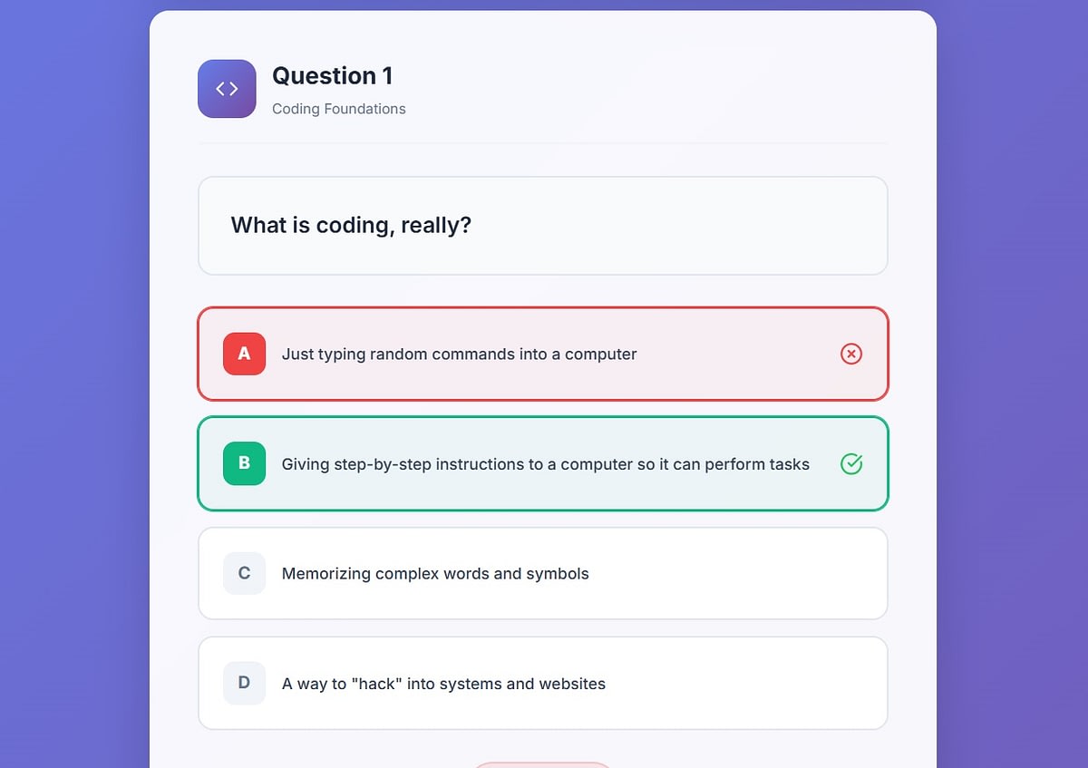
Task: Choose "Memorizing complex words and symbols" option
Action: (x=435, y=574)
